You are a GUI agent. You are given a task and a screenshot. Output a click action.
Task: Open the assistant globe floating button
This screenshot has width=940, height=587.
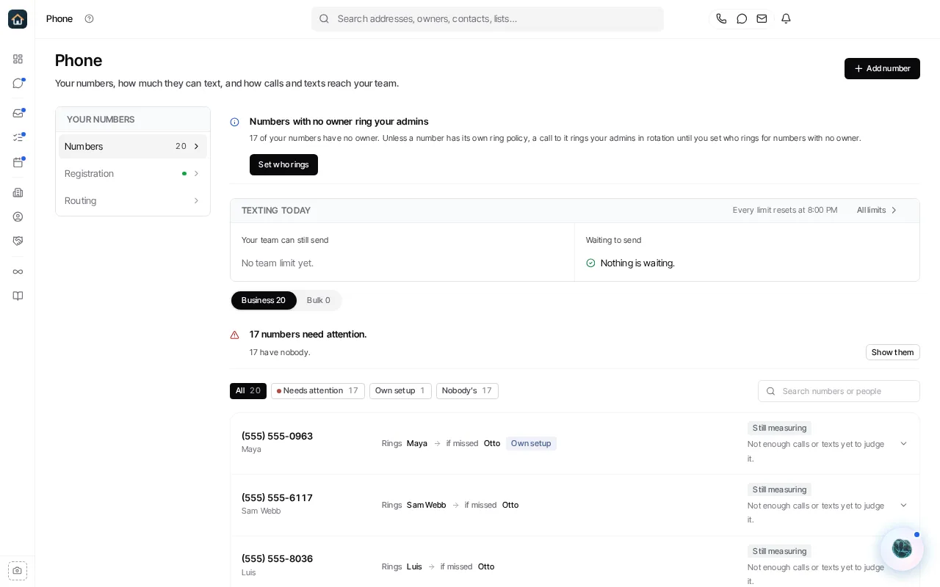click(902, 549)
